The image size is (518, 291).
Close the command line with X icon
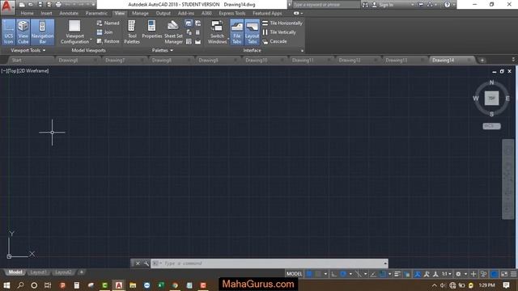click(138, 264)
